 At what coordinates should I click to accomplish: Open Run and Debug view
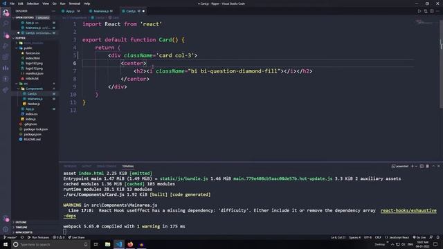click(6, 46)
